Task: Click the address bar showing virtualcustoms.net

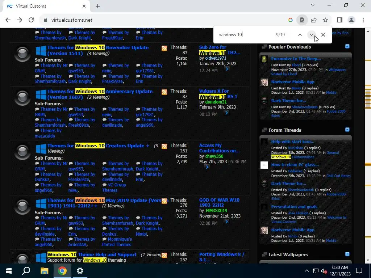Action: [163, 20]
